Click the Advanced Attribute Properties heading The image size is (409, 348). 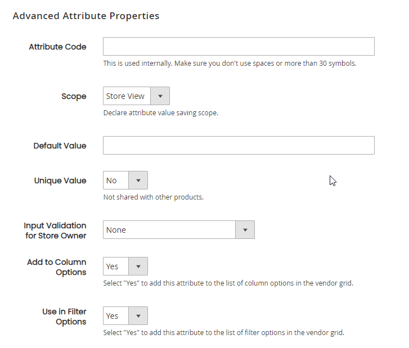[86, 16]
